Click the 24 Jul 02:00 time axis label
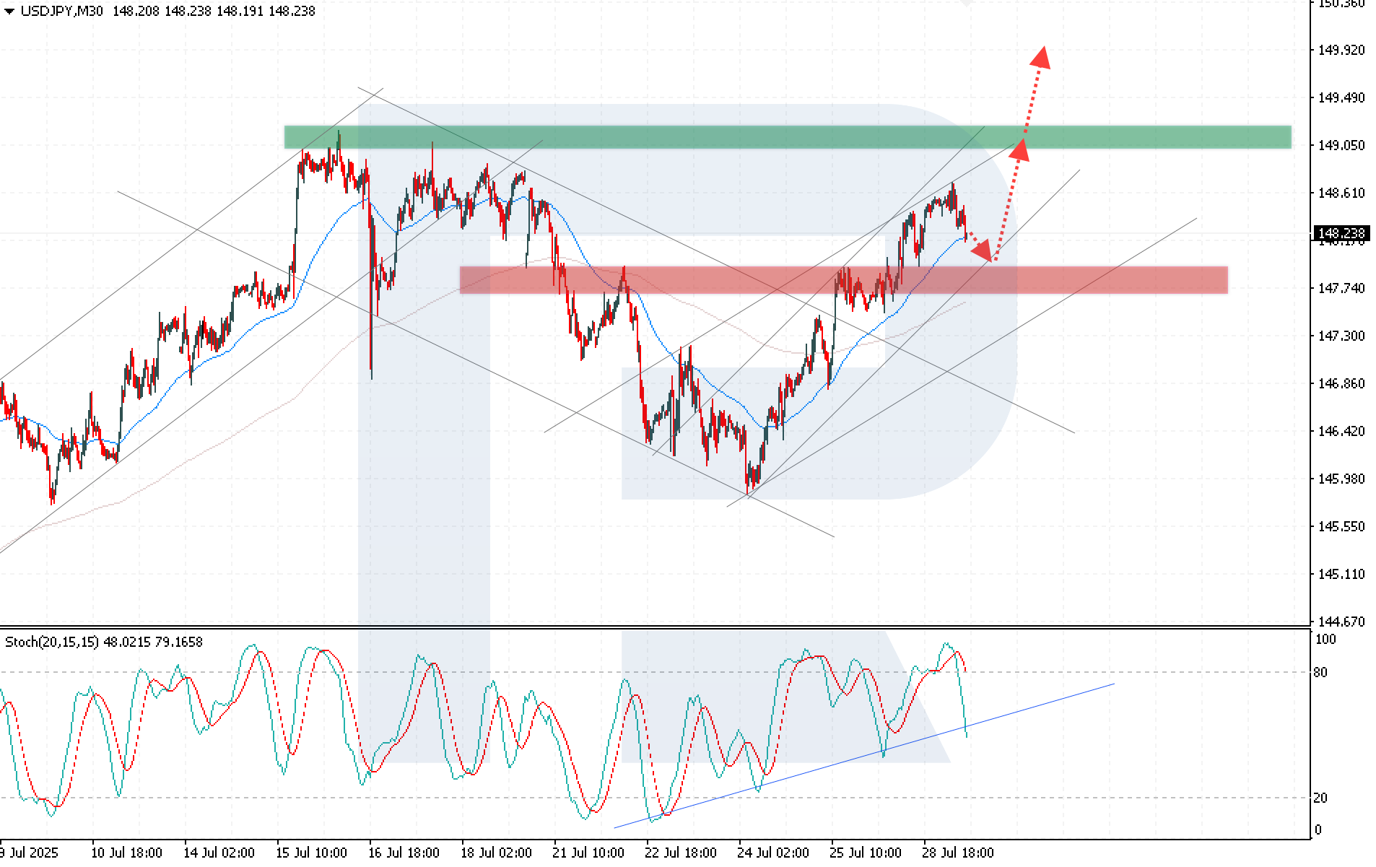 pyautogui.click(x=772, y=853)
